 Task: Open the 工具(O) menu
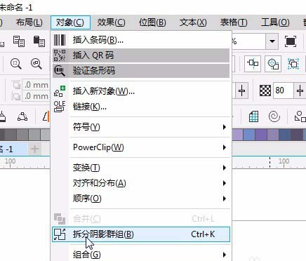click(275, 22)
